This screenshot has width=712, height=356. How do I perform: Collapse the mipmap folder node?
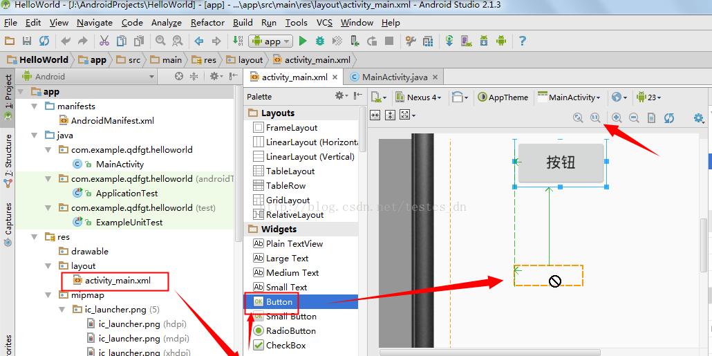pos(48,295)
